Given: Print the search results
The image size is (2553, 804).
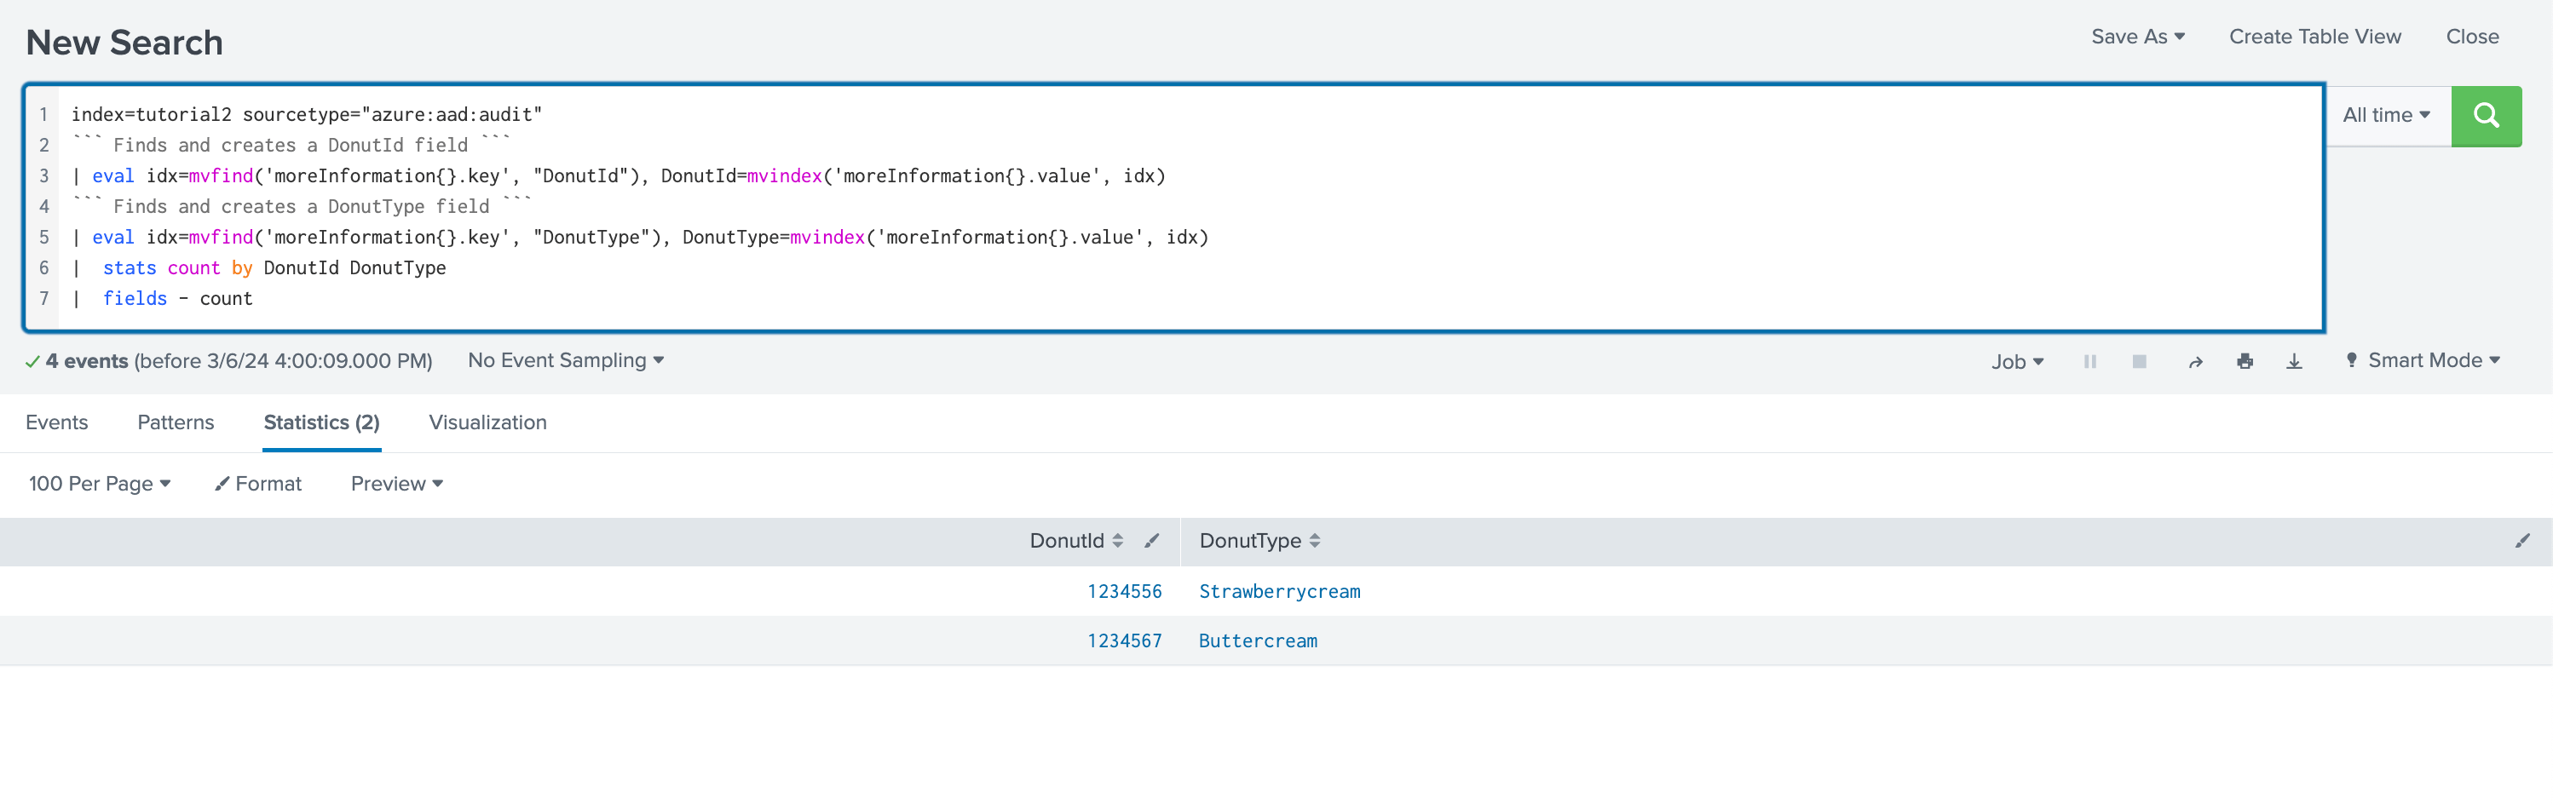Looking at the screenshot, I should [x=2245, y=360].
